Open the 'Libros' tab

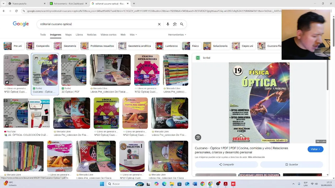(x=79, y=35)
